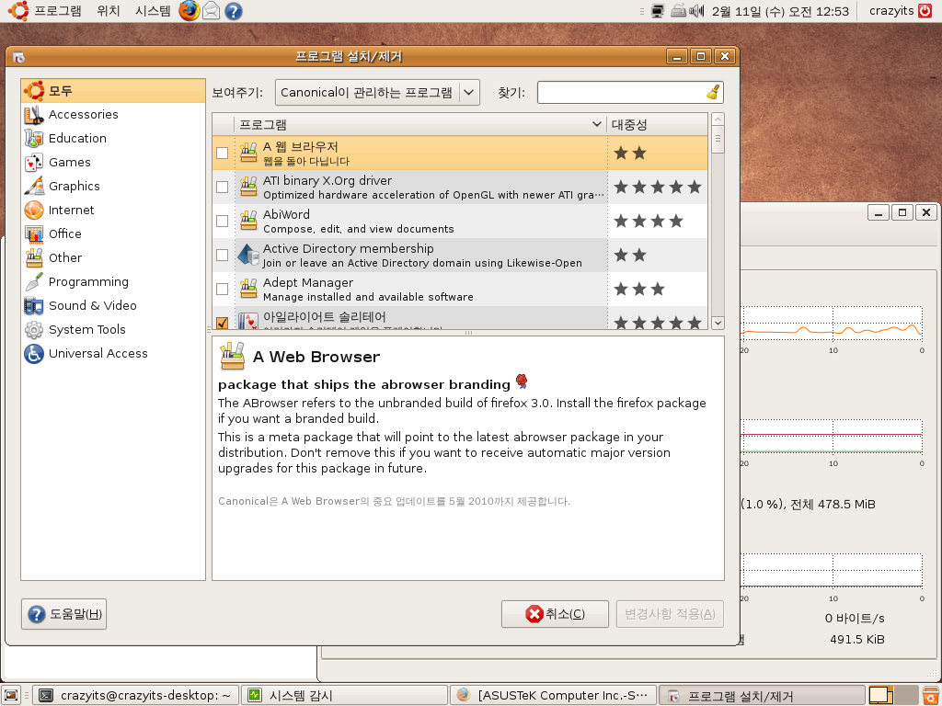Open the Sound & Video category icon
Viewport: 942px width, 706px height.
[x=34, y=305]
